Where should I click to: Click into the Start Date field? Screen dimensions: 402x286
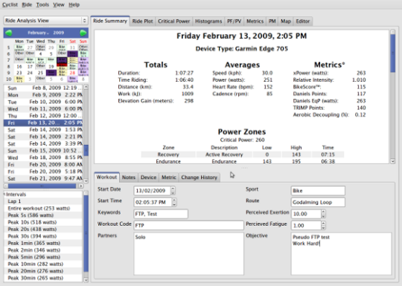click(x=152, y=191)
